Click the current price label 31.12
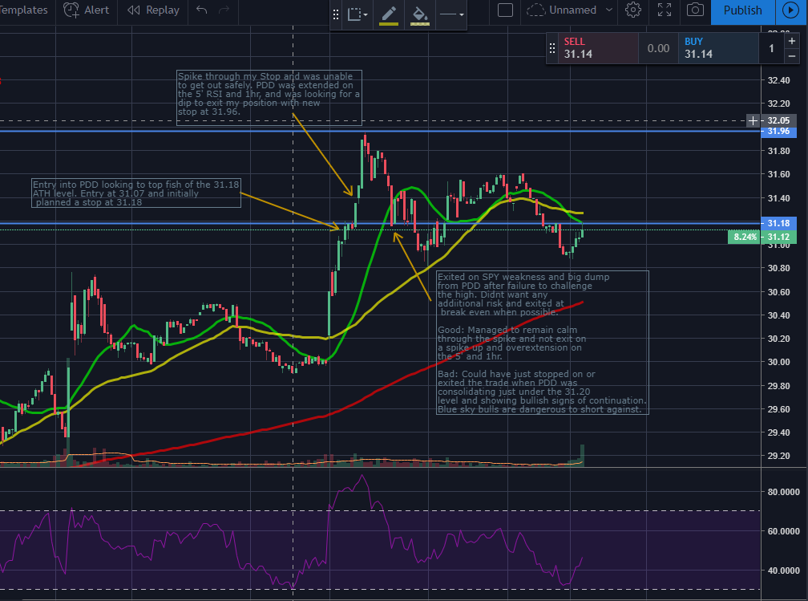Screen dimensions: 808x601 [778, 237]
